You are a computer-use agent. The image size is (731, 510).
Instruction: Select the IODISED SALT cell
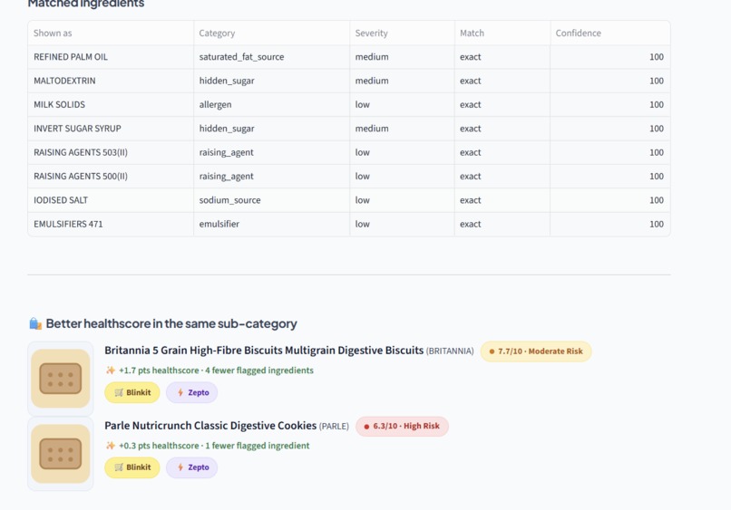[x=111, y=200]
